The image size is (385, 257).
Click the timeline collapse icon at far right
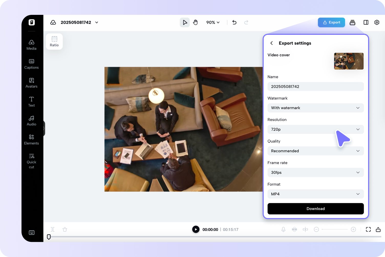378,229
